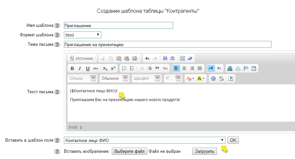295x159 pixels.
Task: Click the Загрузить upload button
Action: click(205, 151)
